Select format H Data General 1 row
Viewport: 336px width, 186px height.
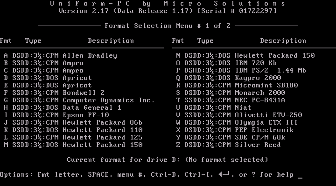coord(63,107)
